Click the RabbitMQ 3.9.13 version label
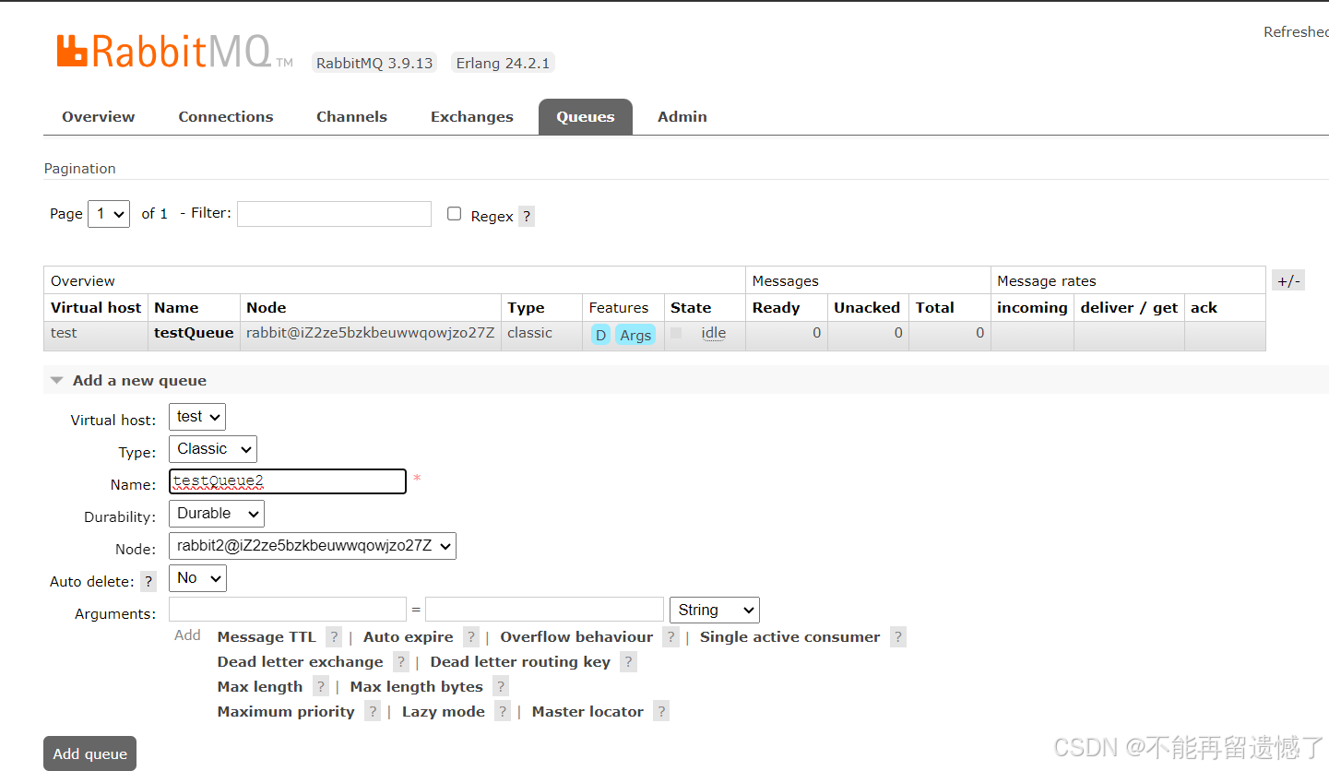The height and width of the screenshot is (771, 1329). click(x=374, y=63)
